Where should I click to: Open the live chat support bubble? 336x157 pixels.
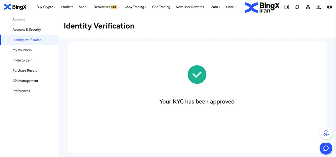[326, 148]
